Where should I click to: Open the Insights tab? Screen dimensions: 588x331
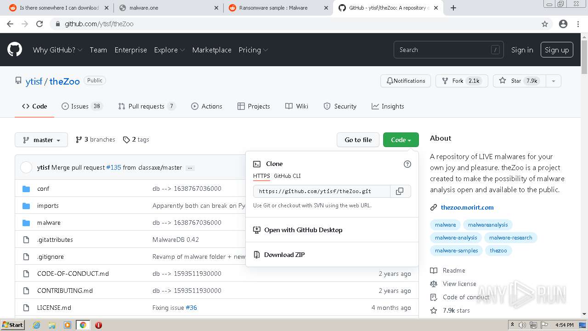(388, 106)
